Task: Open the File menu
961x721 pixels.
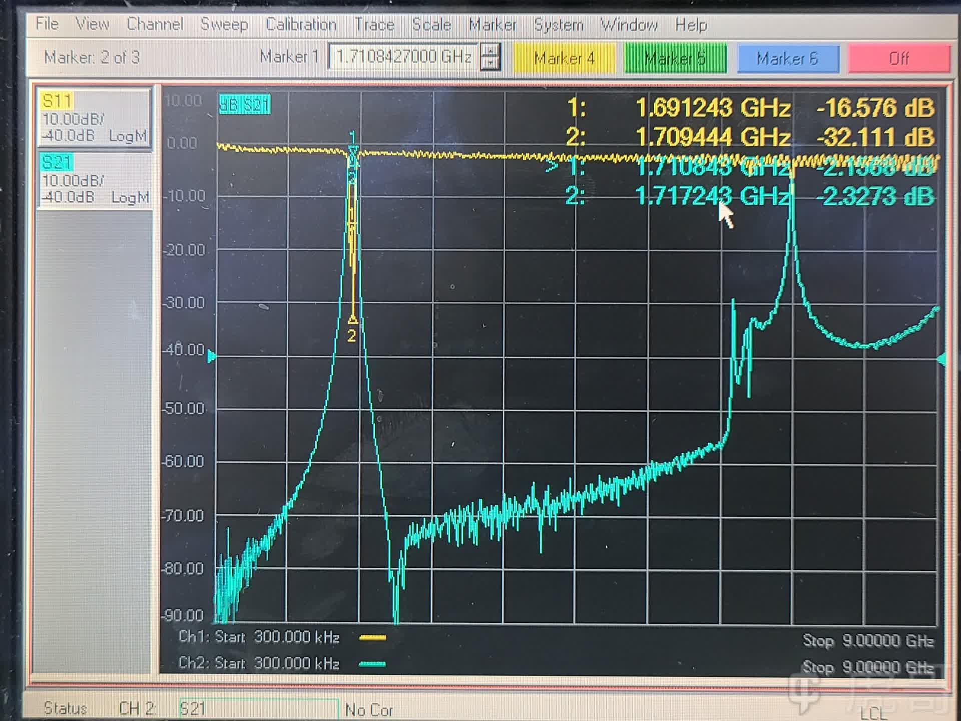Action: pos(47,24)
